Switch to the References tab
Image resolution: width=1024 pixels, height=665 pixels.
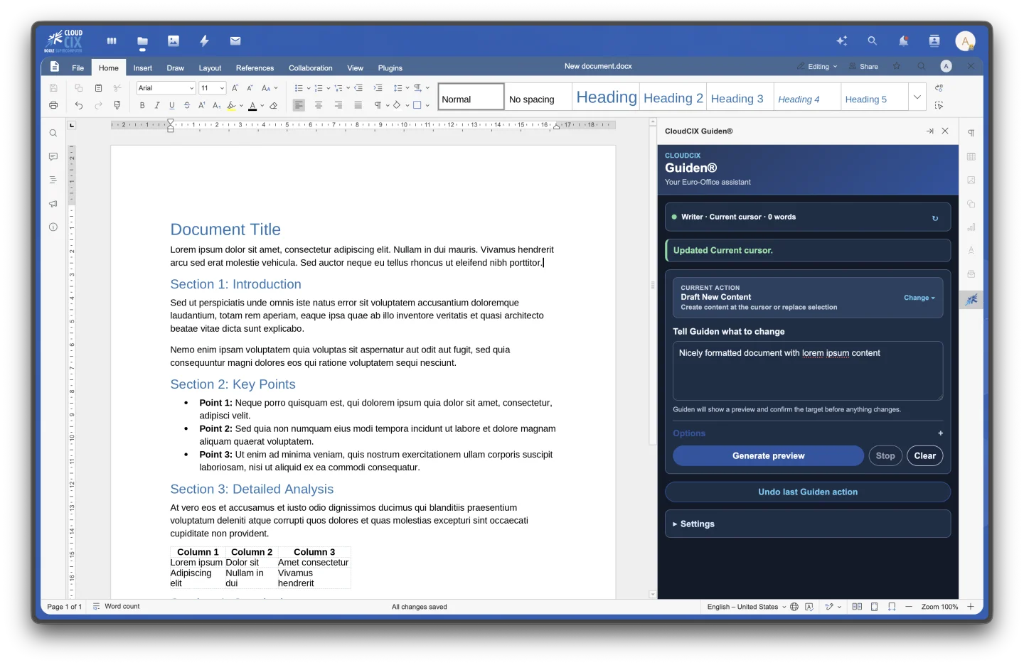tap(255, 68)
